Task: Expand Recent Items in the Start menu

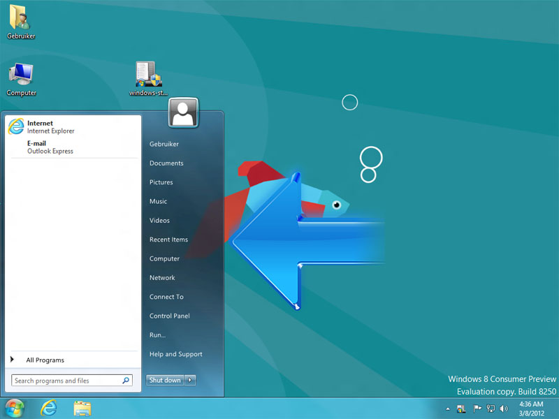Action: click(168, 240)
